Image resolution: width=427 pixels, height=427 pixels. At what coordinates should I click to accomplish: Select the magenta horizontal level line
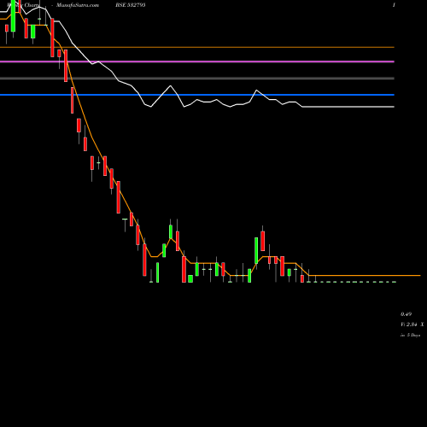click(197, 61)
